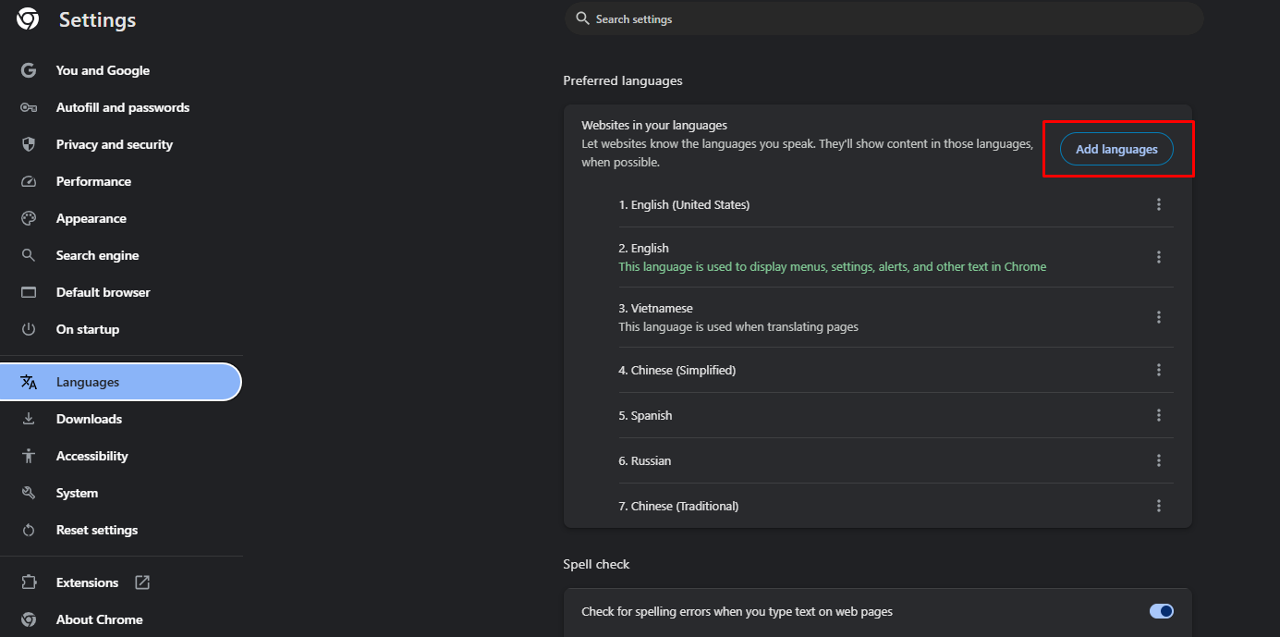The image size is (1280, 637).
Task: Click the "3. Vietnamese" language text
Action: [655, 308]
